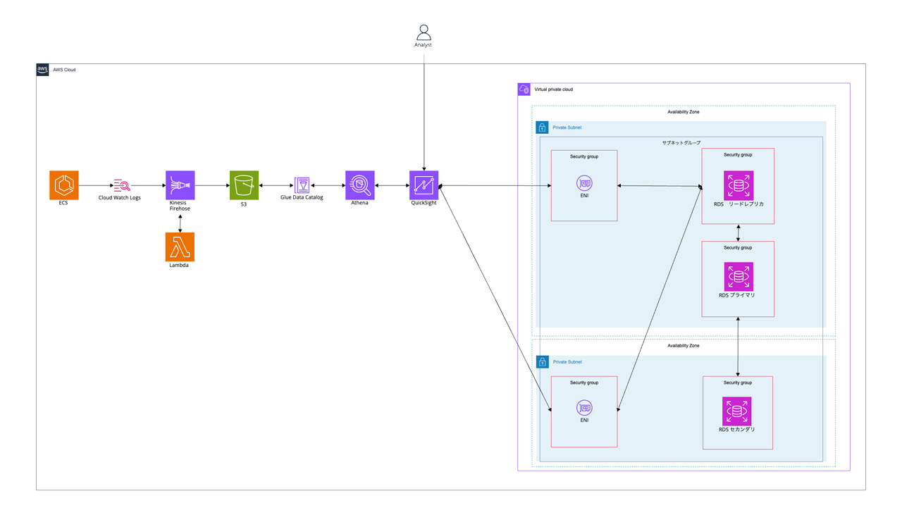Click "Security group" label above the RDS リードレプリカ icon
The height and width of the screenshot is (515, 902).
(738, 155)
